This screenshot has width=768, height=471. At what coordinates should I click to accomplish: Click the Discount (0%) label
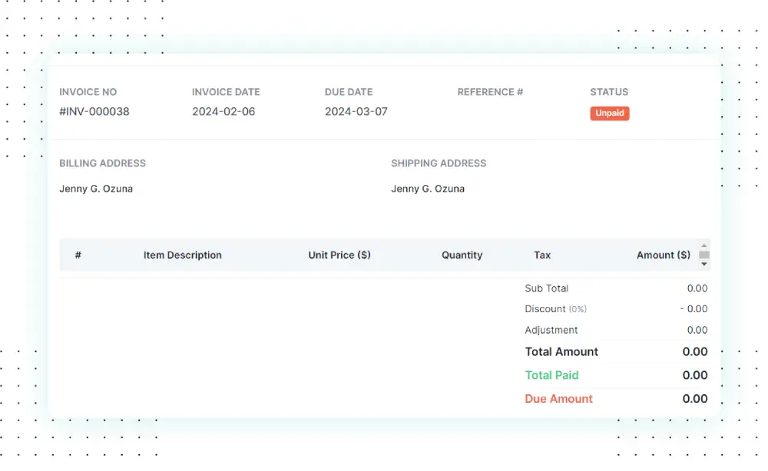click(x=556, y=309)
